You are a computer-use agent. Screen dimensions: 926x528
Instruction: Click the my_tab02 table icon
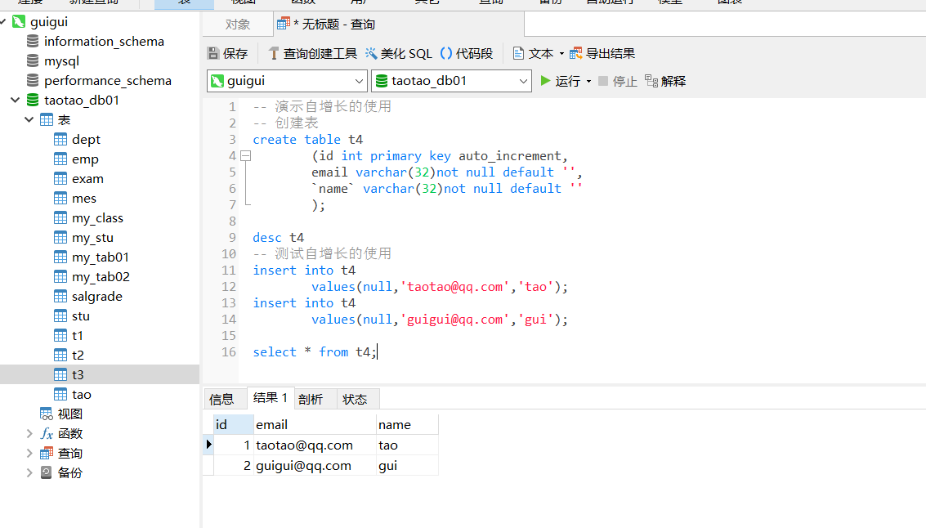(60, 276)
